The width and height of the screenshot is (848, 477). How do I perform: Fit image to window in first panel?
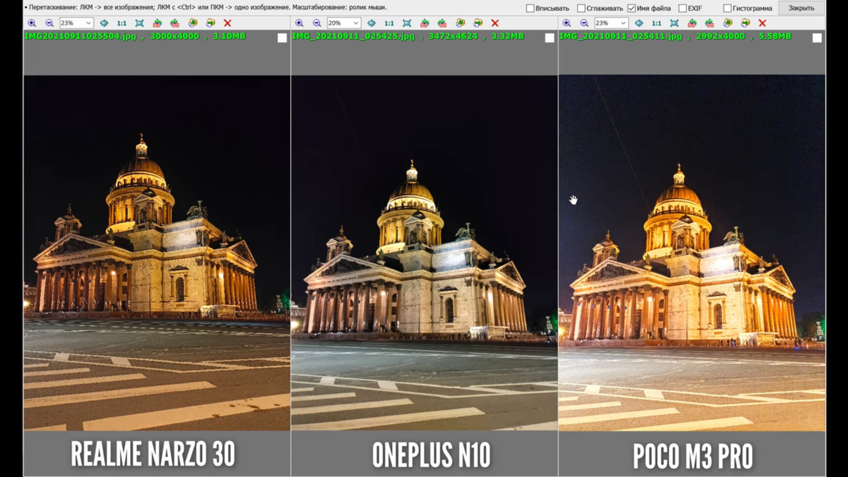tap(140, 23)
